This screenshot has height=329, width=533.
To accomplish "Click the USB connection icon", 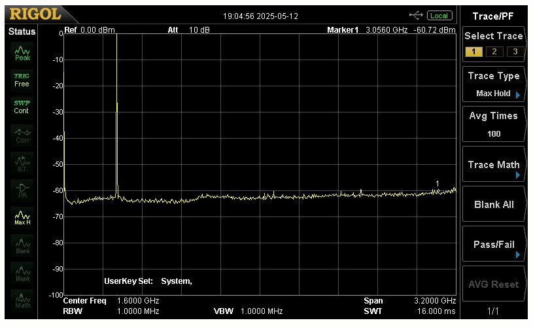I will pyautogui.click(x=416, y=15).
